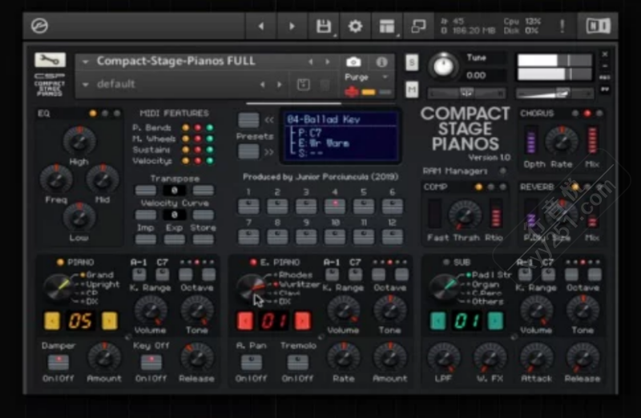Screen dimensions: 641x418
Task: Save the snapshot with the small save icon
Action: pyautogui.click(x=303, y=85)
